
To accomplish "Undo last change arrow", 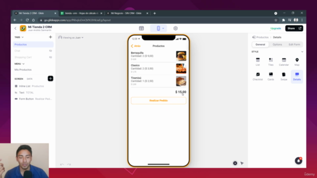I will pyautogui.click(x=62, y=165).
